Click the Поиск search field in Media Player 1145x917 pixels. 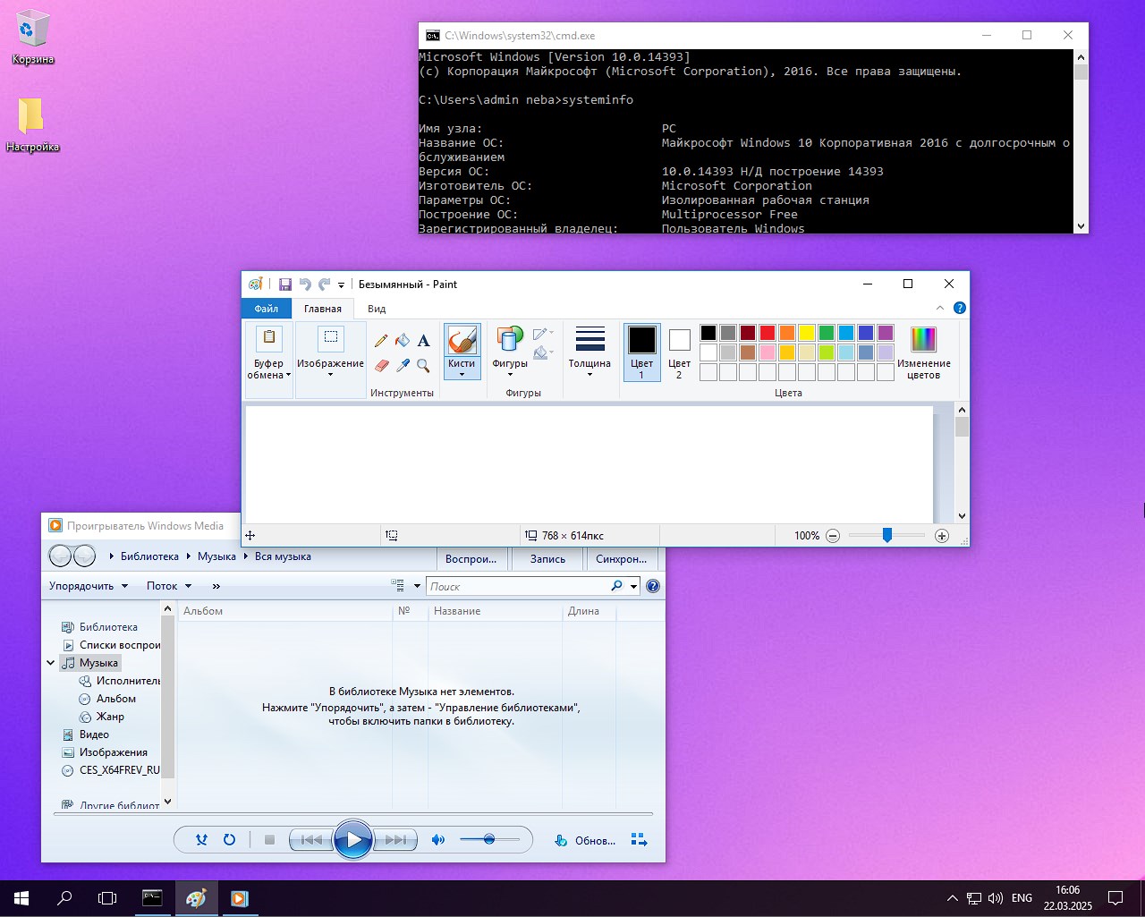pos(517,586)
